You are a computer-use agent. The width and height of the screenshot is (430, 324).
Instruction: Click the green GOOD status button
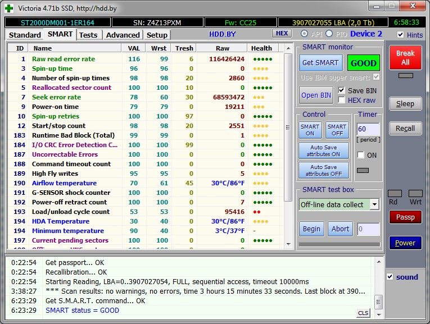point(364,63)
